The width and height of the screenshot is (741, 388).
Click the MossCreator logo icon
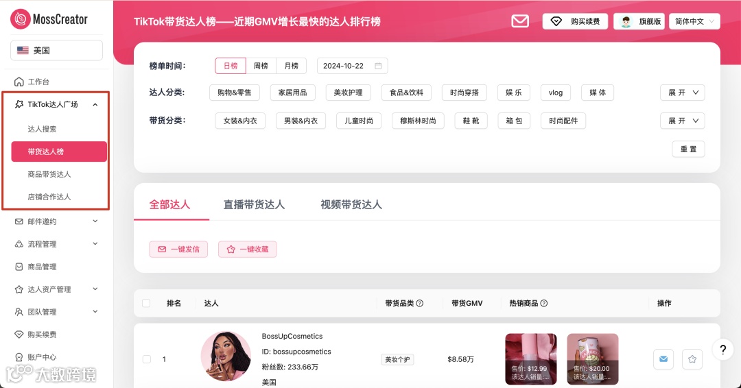coord(21,19)
